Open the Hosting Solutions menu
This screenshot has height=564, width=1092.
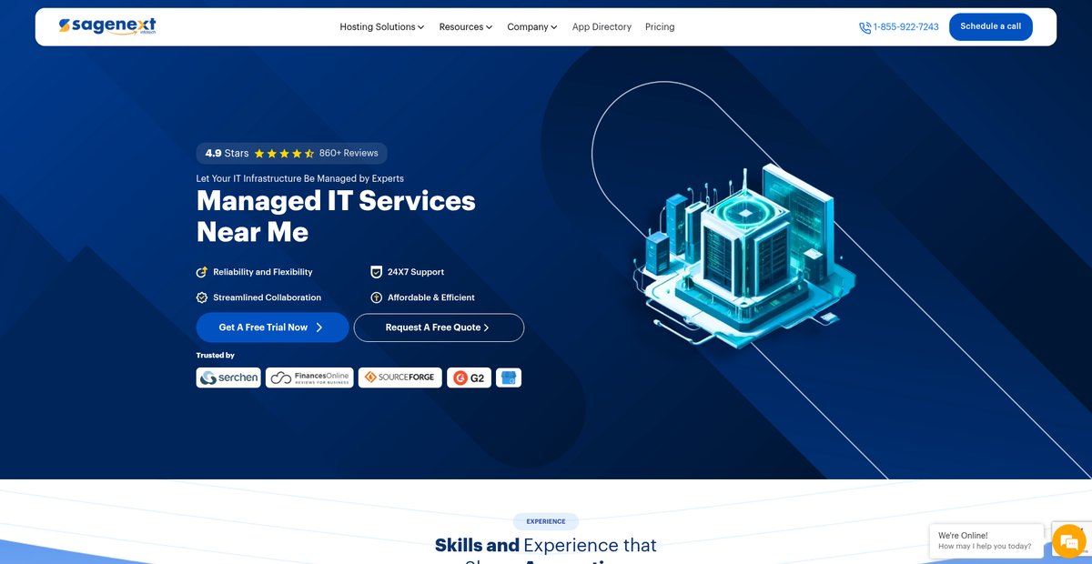382,27
